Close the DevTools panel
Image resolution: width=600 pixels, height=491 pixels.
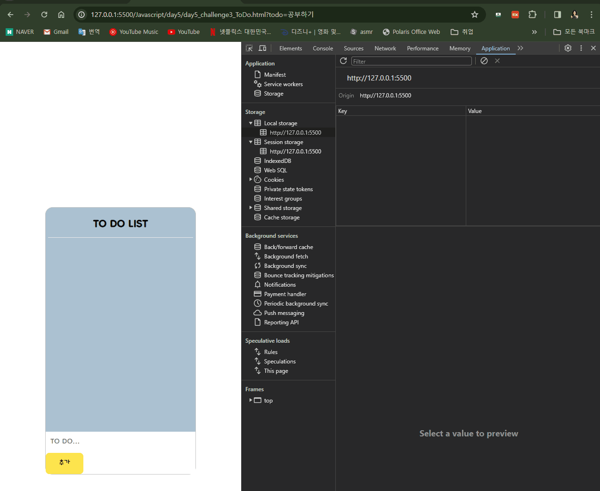(593, 48)
